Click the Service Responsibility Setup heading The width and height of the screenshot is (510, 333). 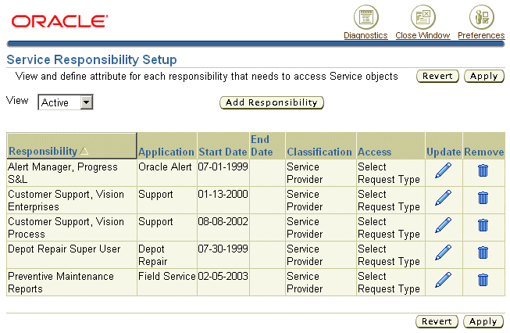[x=91, y=60]
